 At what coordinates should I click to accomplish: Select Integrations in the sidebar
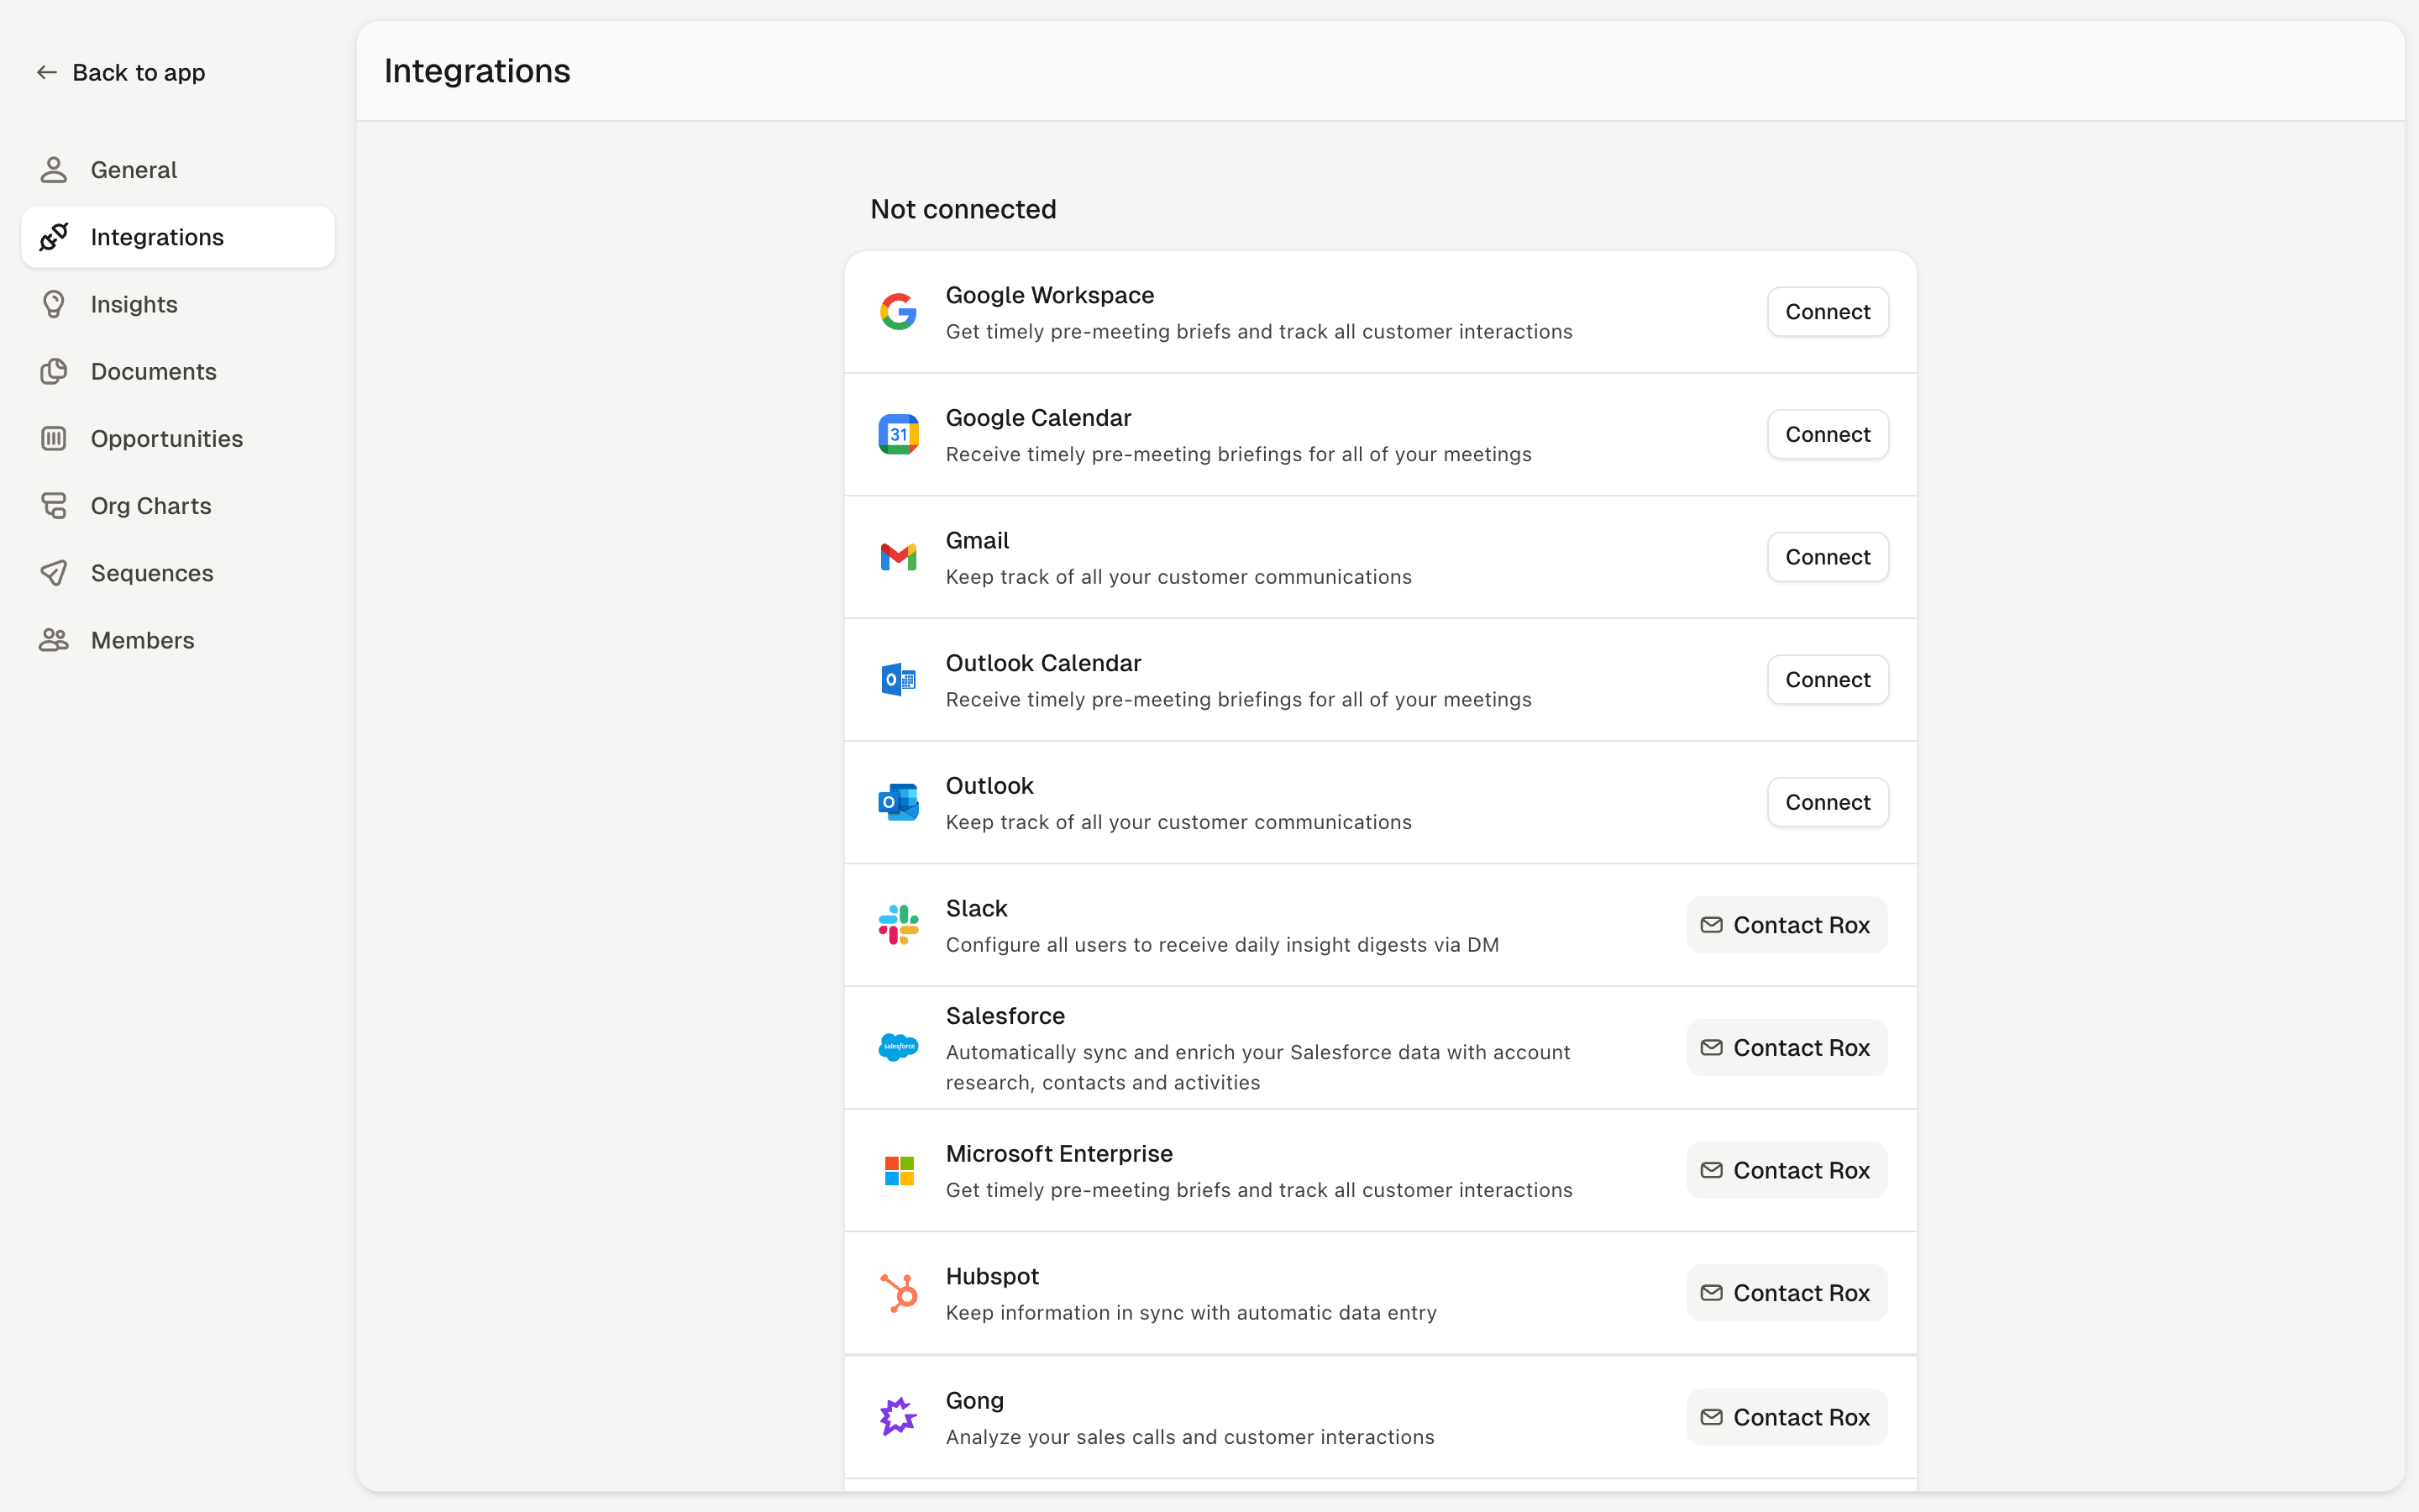click(x=178, y=237)
